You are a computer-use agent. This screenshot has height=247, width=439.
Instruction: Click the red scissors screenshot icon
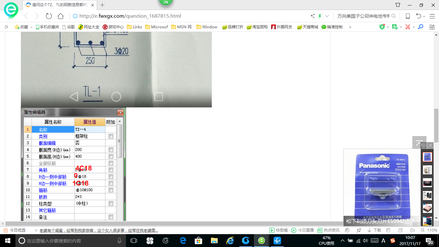pyautogui.click(x=408, y=27)
